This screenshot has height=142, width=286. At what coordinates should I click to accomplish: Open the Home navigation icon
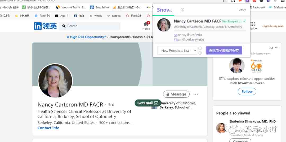146,26
